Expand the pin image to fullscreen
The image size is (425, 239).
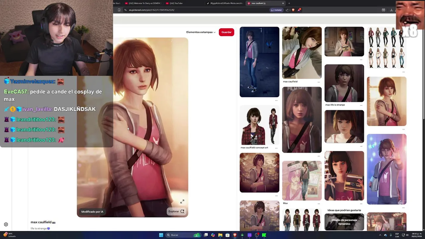[x=182, y=201]
